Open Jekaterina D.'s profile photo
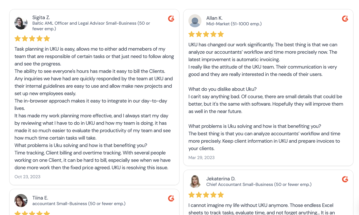This screenshot has height=215, width=359. click(x=195, y=182)
